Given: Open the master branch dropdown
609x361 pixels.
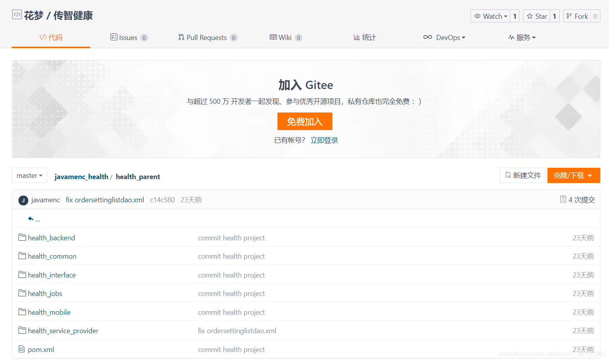Looking at the screenshot, I should (29, 176).
